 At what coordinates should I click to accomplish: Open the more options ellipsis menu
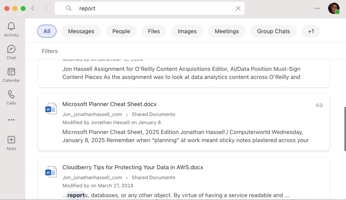pyautogui.click(x=317, y=8)
